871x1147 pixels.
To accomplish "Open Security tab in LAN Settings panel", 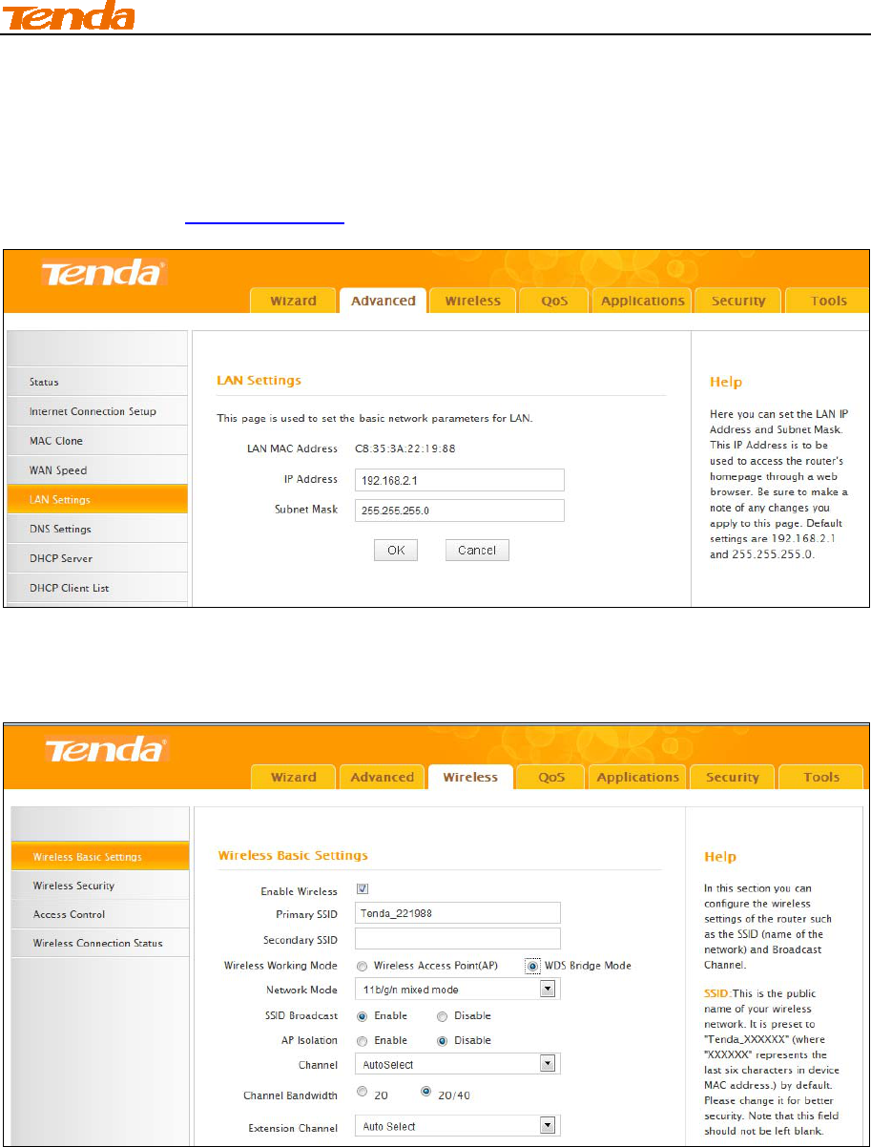I will tap(738, 301).
